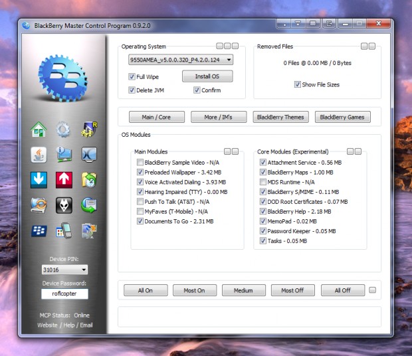Click the red upload arrow icon

(64, 180)
